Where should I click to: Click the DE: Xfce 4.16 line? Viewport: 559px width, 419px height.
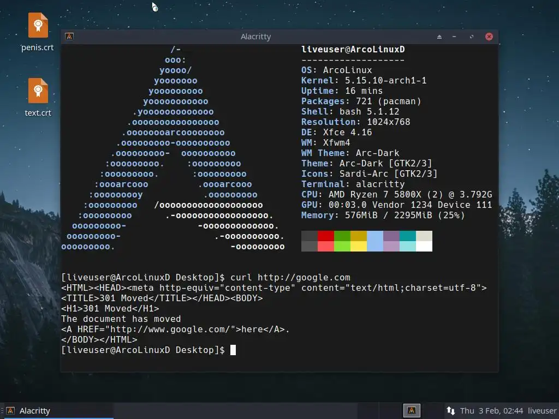click(x=336, y=132)
